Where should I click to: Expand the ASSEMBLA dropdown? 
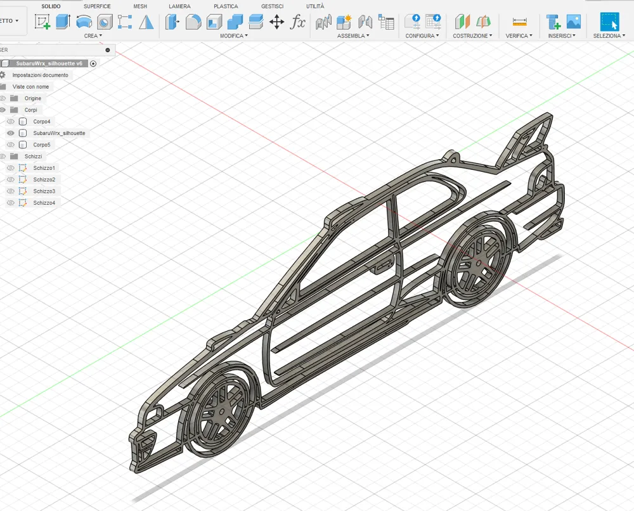click(x=353, y=36)
